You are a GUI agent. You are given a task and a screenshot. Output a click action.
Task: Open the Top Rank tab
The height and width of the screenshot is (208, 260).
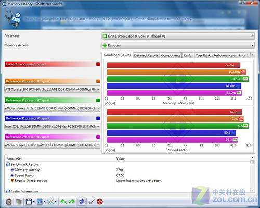(203, 55)
